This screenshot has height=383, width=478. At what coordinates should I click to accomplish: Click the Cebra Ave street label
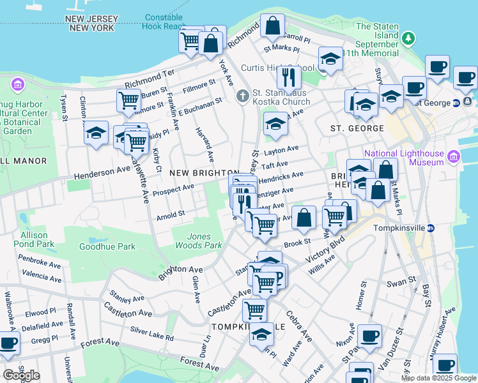coord(299,326)
